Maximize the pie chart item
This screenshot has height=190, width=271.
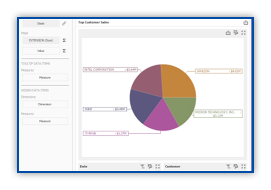pos(243,33)
